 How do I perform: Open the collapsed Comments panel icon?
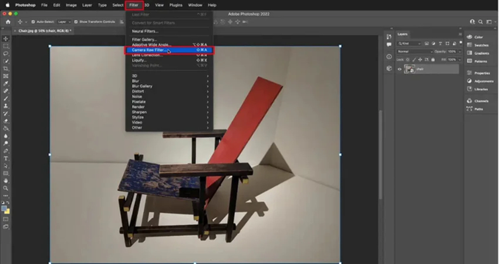click(389, 45)
